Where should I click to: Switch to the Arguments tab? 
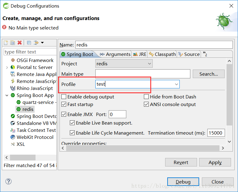115,54
